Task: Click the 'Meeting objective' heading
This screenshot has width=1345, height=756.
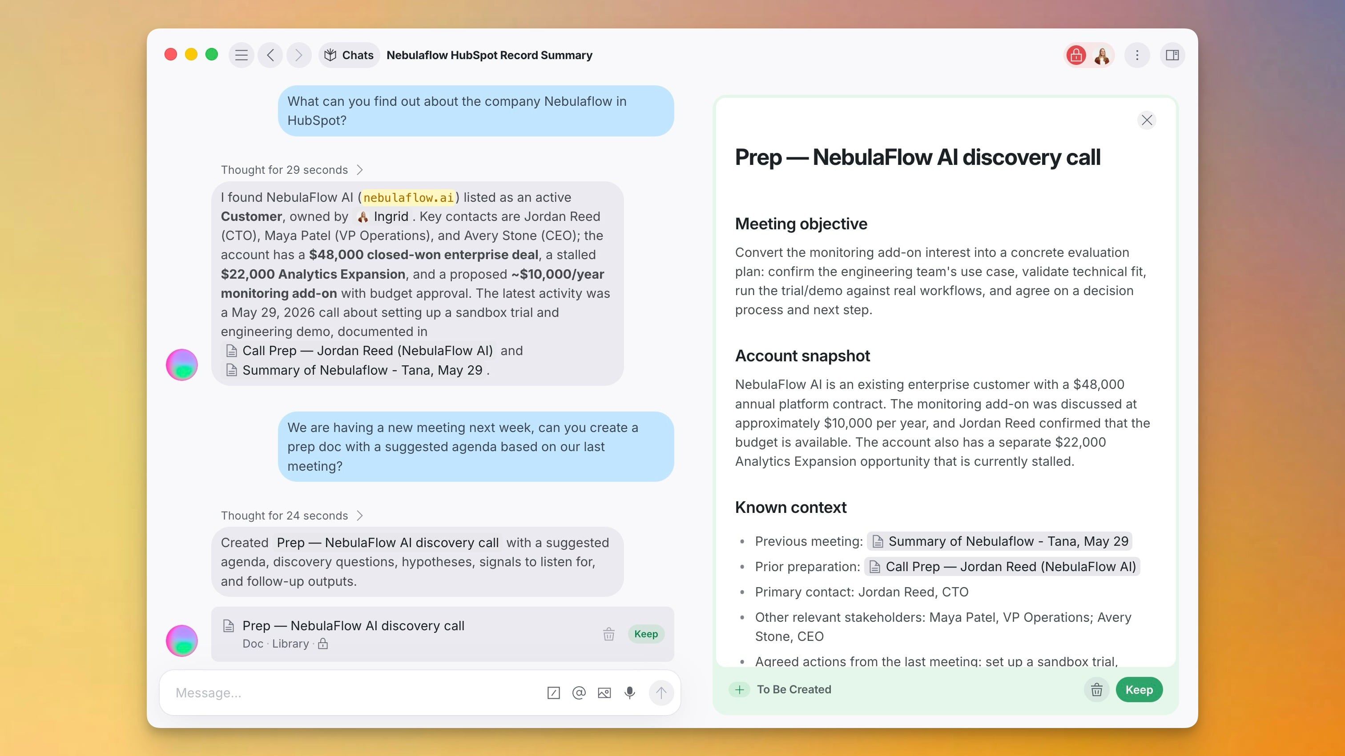Action: pyautogui.click(x=801, y=224)
